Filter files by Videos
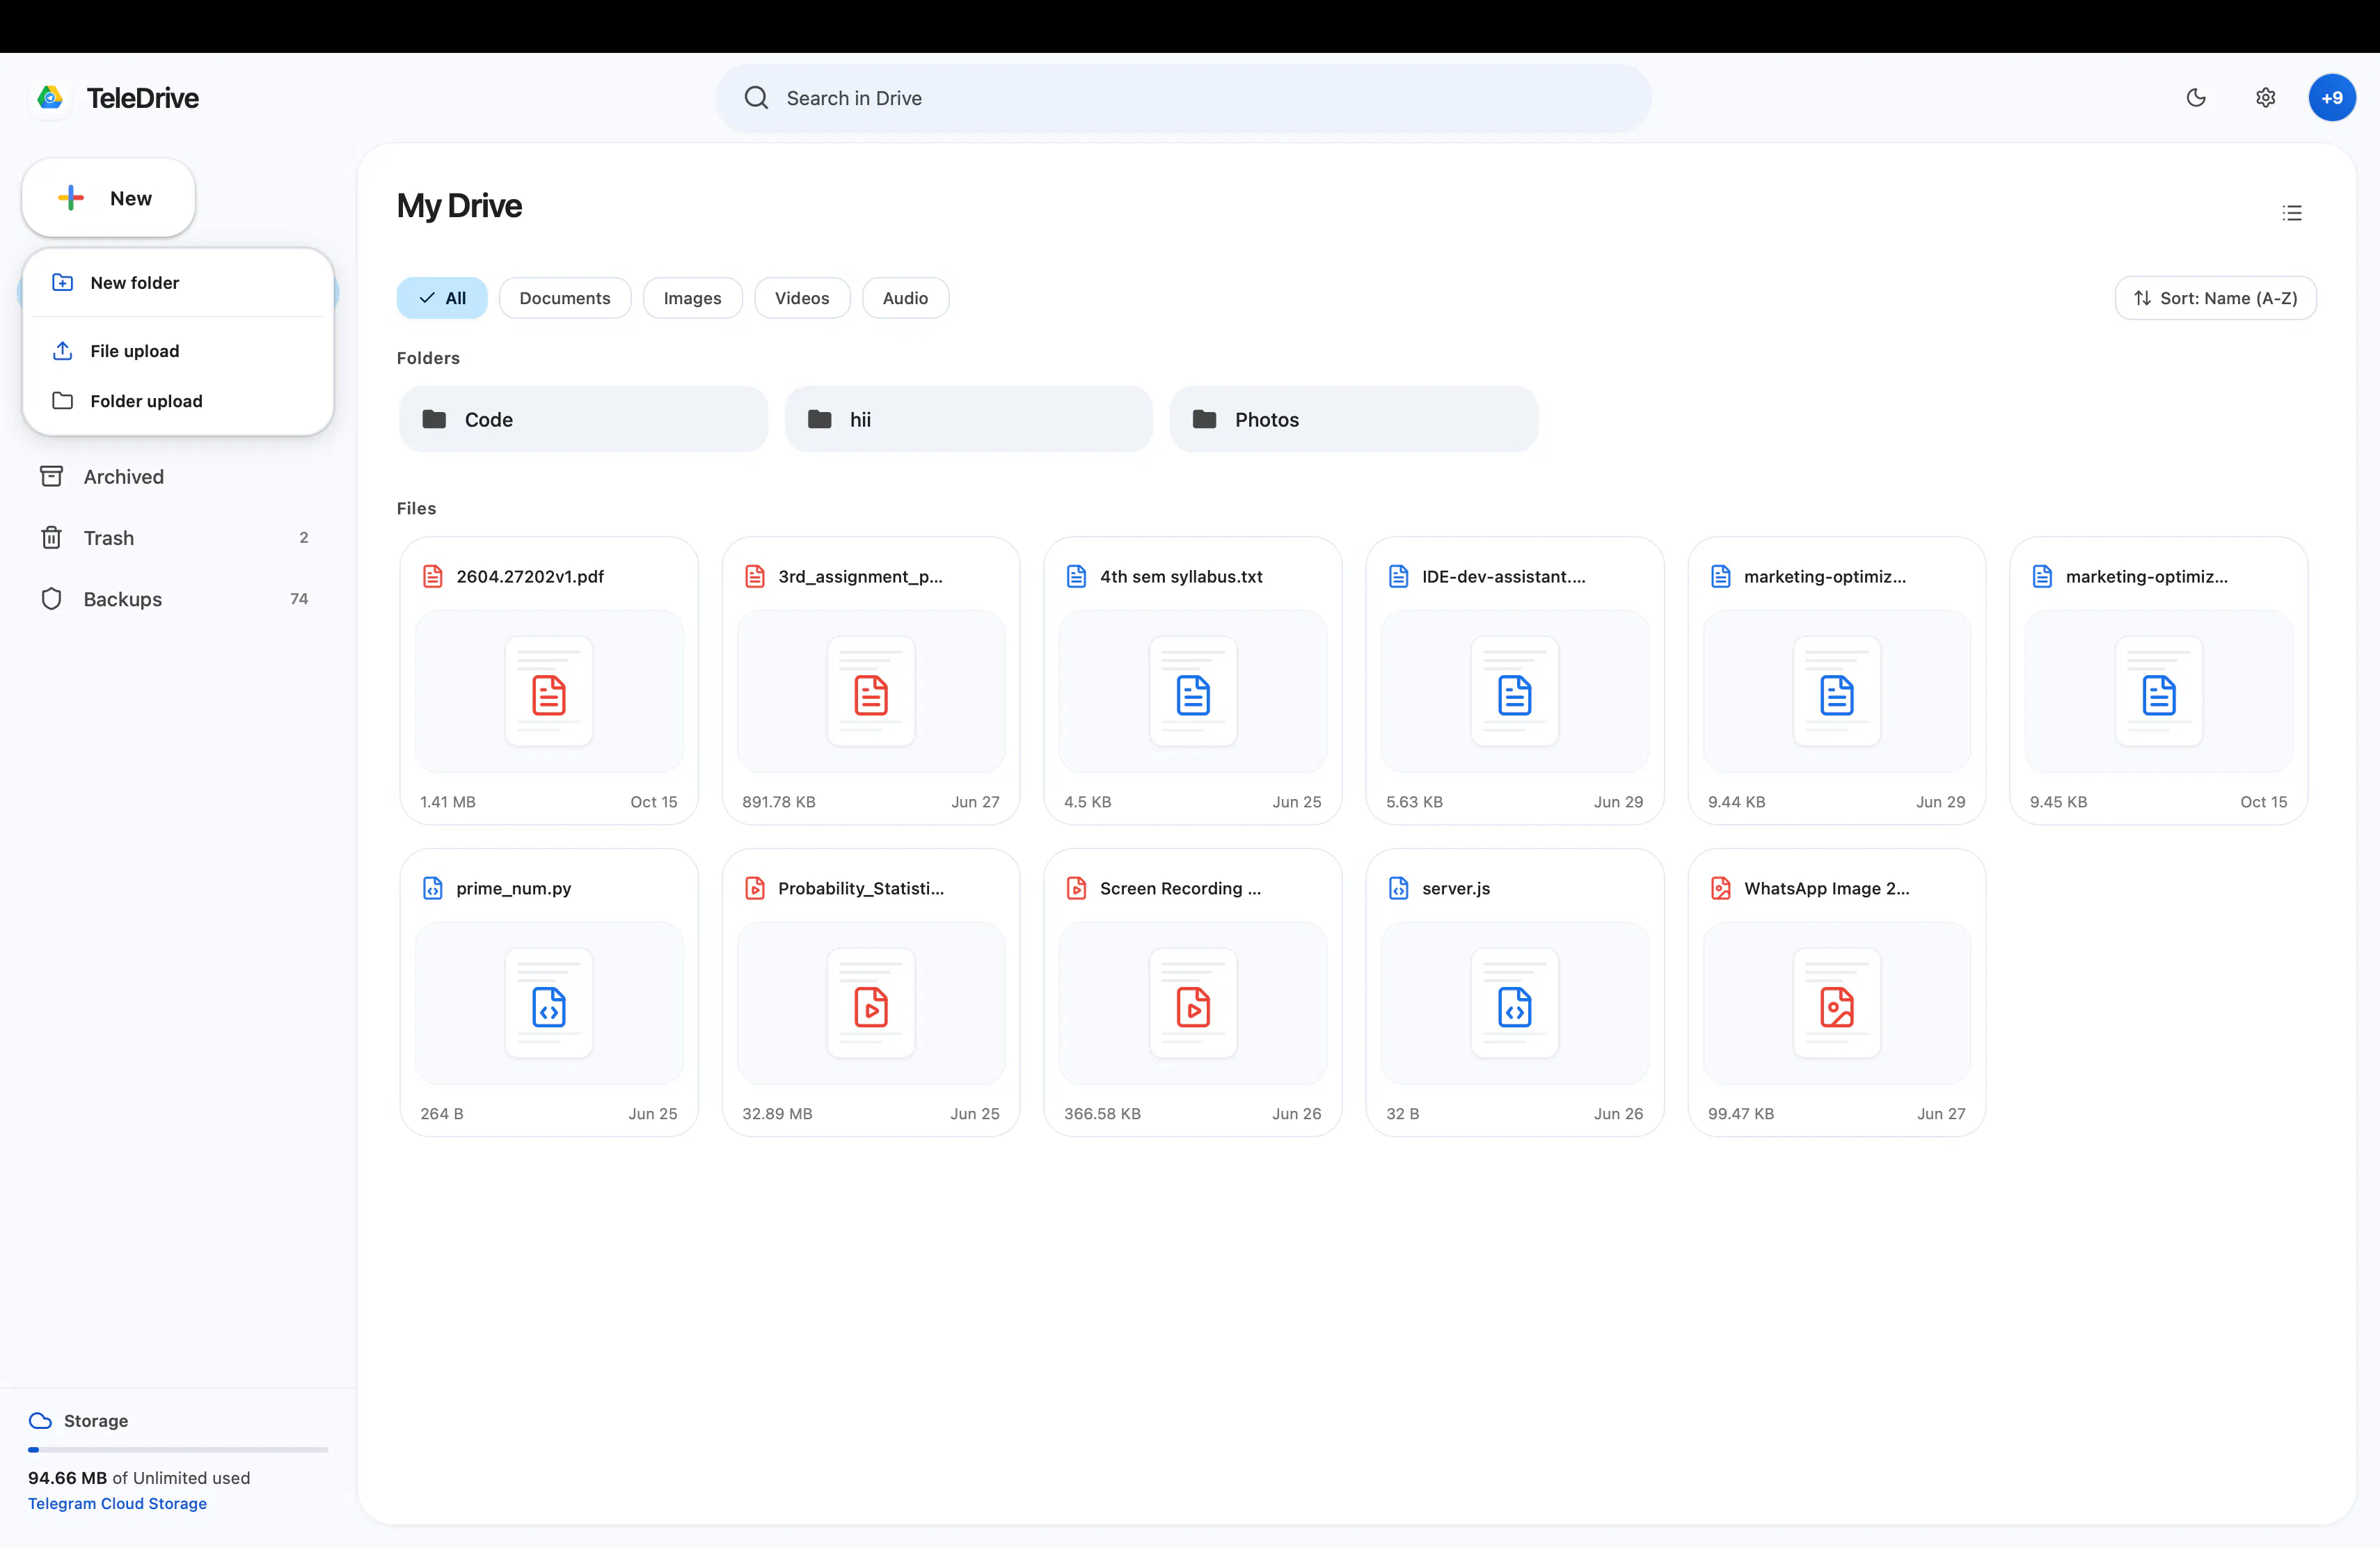Viewport: 2380px width, 1548px height. coord(802,298)
